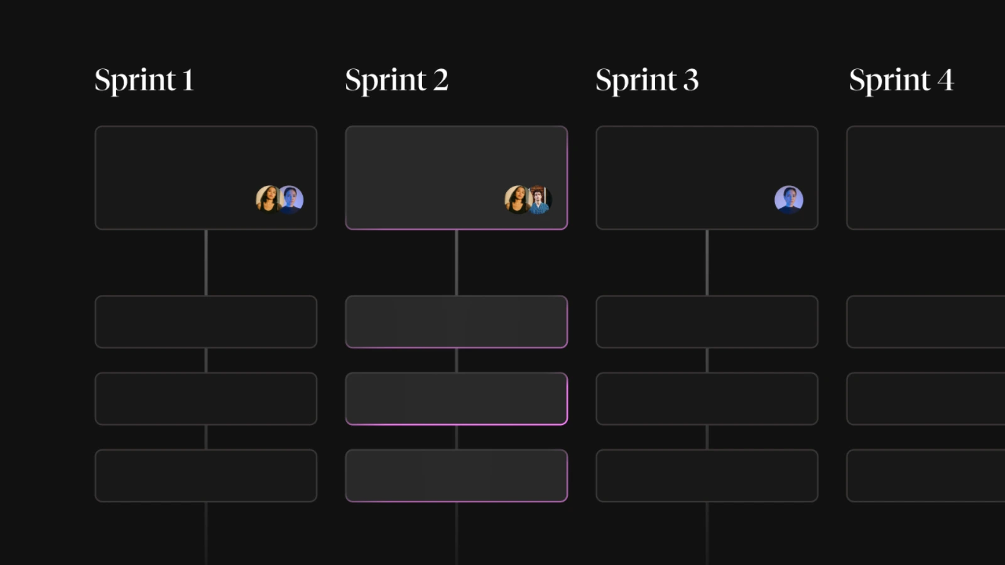Click the woman avatar in Sprint 2 card

click(516, 200)
